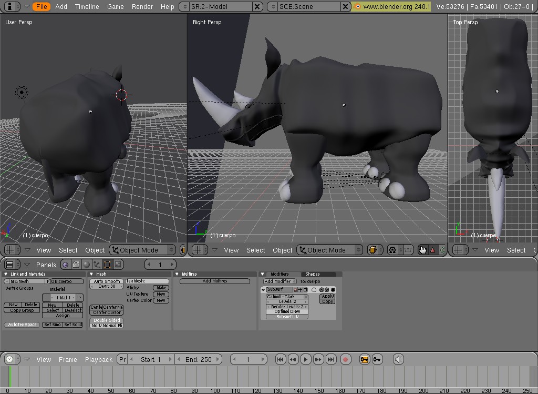Play the timeline animation
Screen dimensions: 538x394
305,359
